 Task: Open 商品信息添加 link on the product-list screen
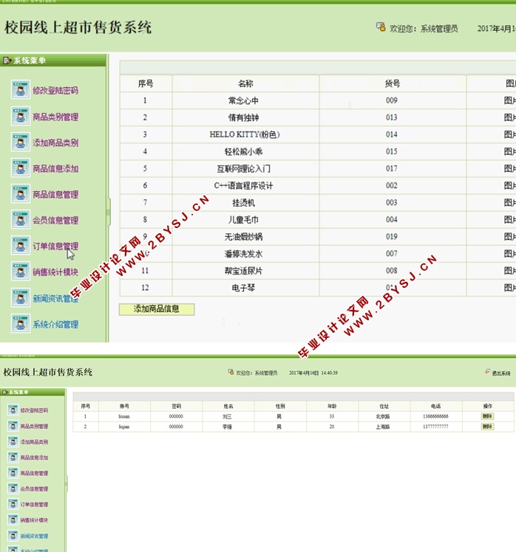click(x=55, y=169)
